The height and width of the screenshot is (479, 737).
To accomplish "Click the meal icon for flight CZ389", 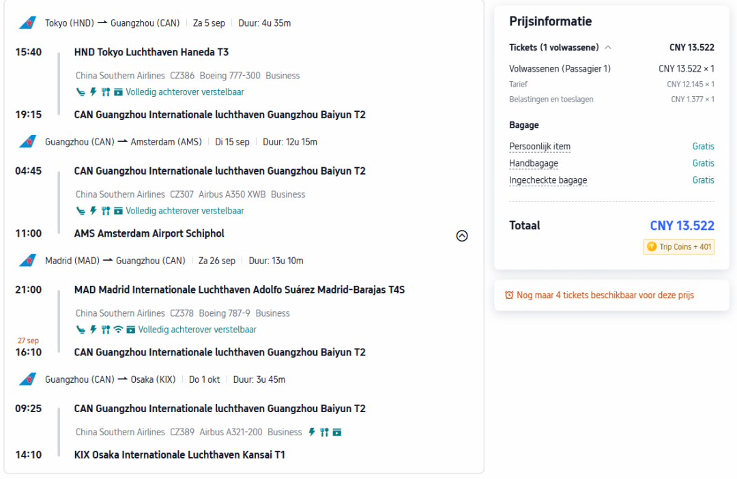I will [324, 432].
